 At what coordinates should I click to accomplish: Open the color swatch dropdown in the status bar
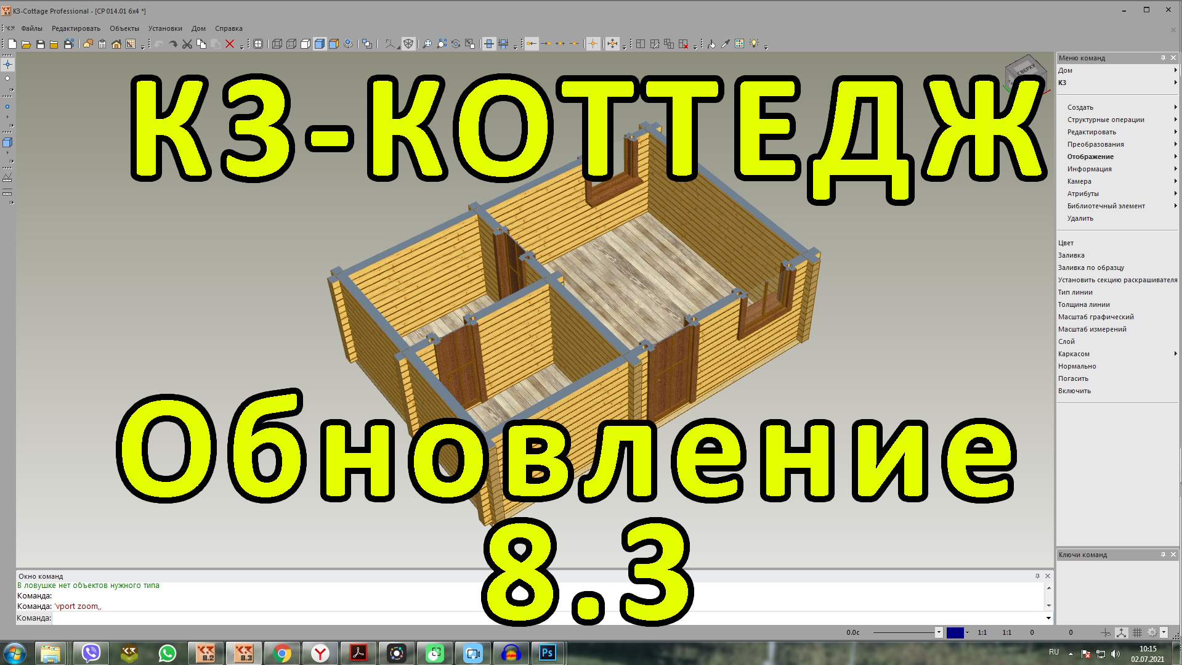click(967, 632)
